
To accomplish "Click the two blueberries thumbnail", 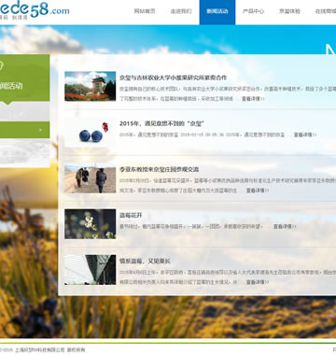I will click(91, 132).
